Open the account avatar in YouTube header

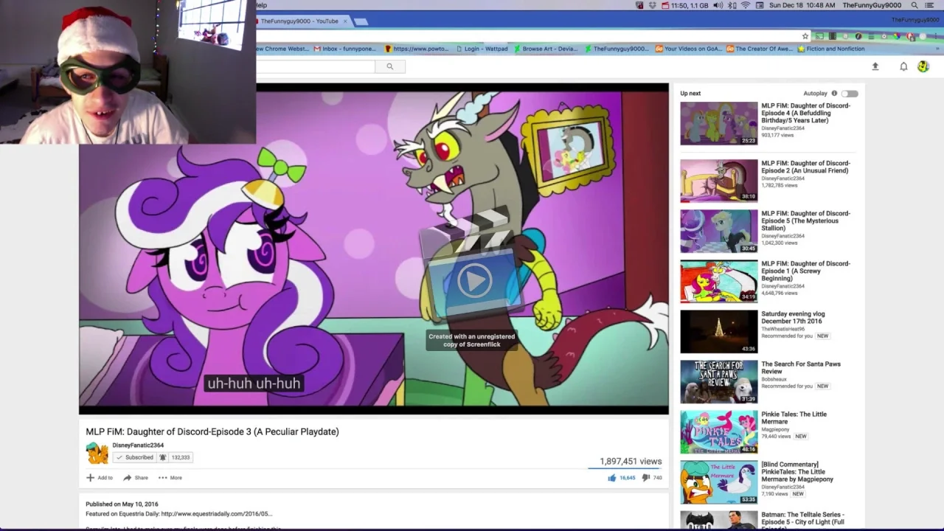pos(923,66)
